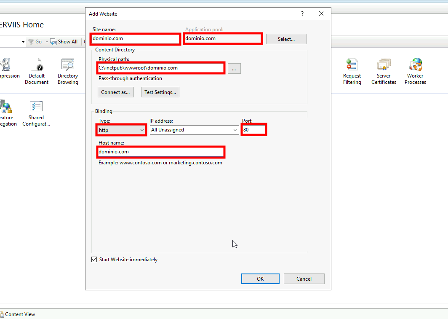Open the Server Certificates feature icon
Image resolution: width=448 pixels, height=319 pixels.
point(384,71)
